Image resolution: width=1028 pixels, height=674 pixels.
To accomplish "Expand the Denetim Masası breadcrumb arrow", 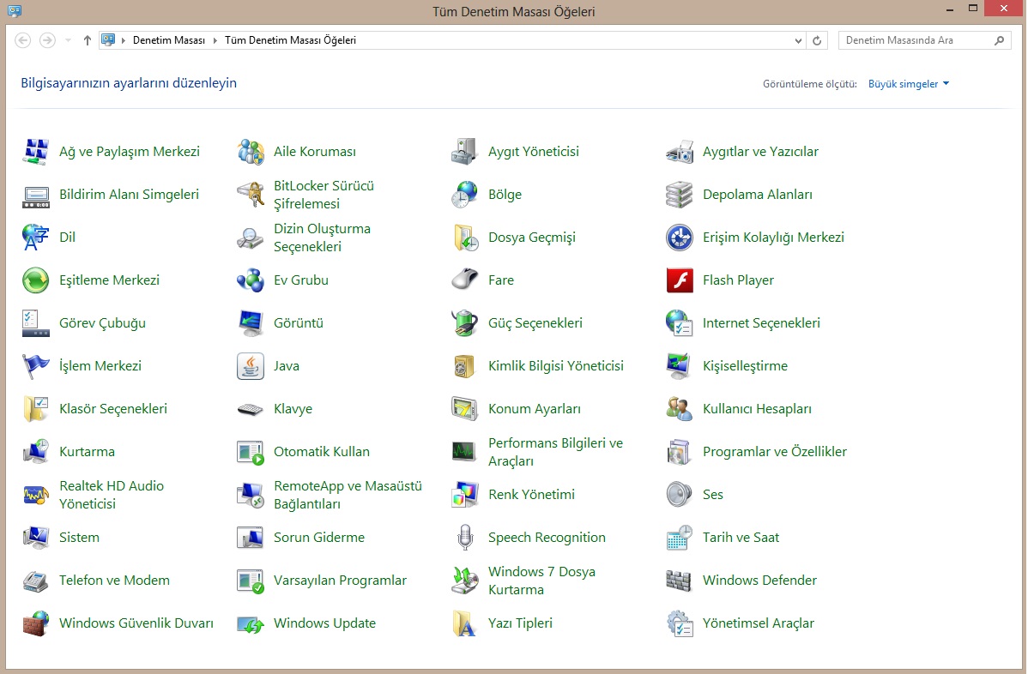I will pos(215,40).
